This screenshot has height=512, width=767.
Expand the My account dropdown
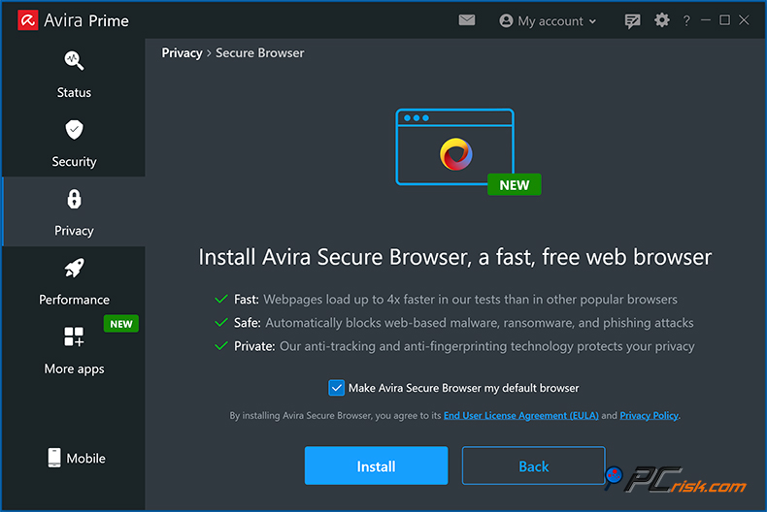[548, 21]
